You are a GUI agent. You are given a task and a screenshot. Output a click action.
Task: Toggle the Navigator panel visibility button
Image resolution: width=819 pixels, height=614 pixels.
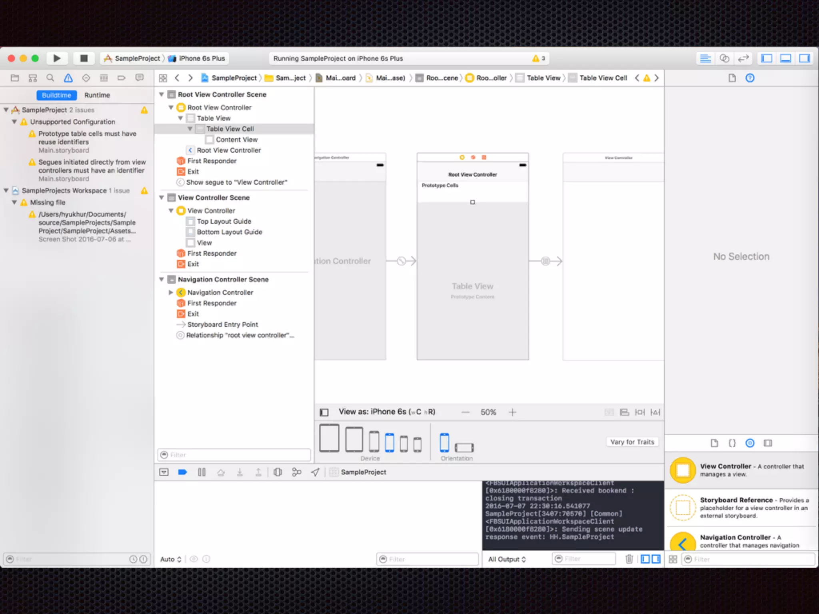pos(766,58)
